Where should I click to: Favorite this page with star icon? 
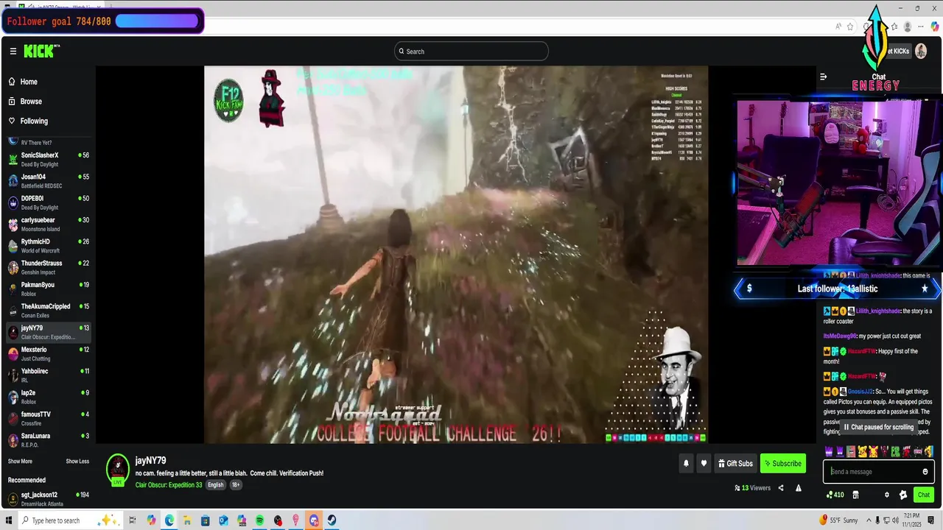click(x=850, y=26)
